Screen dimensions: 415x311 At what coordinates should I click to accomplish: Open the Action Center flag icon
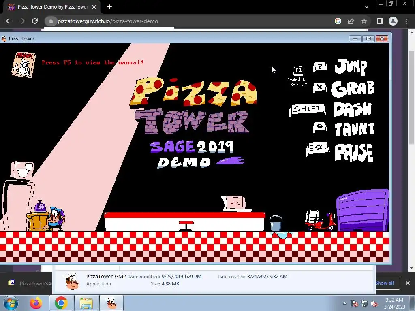click(355, 304)
